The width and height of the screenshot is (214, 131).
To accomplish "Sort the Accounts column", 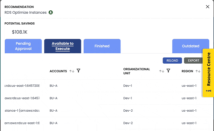I will pos(72,71).
